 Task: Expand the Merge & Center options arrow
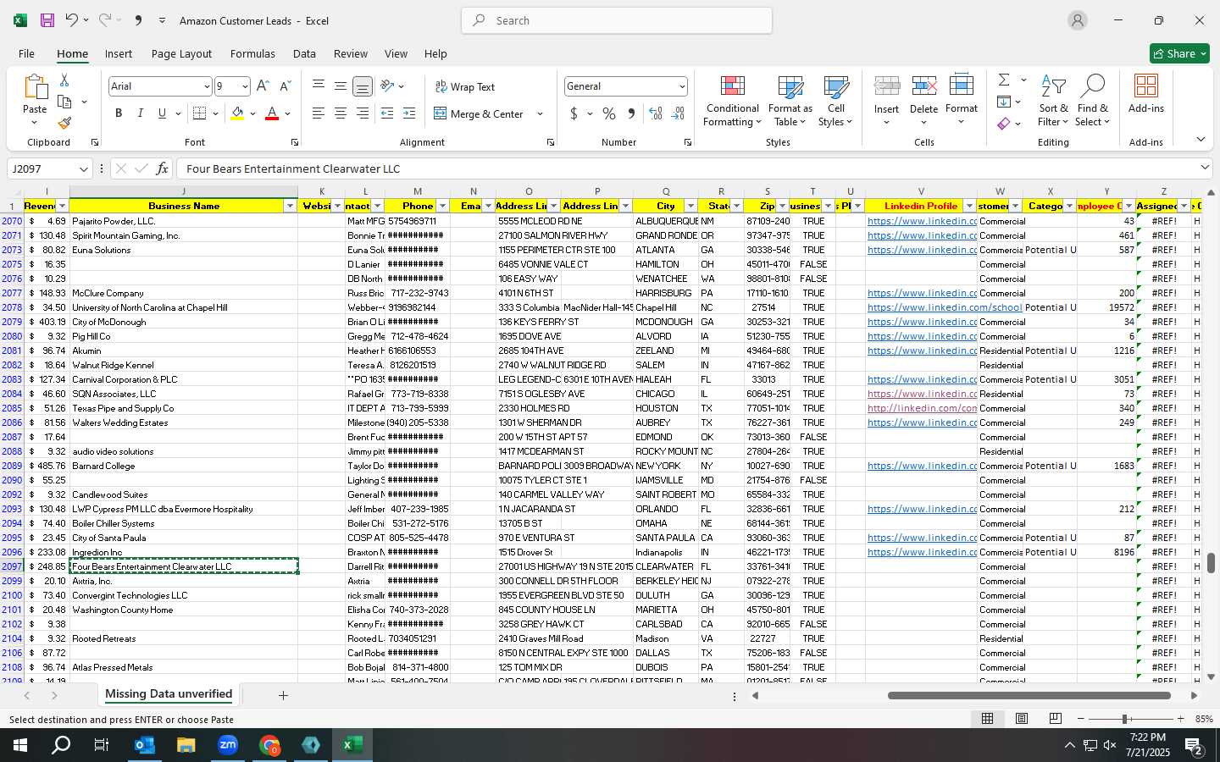(540, 114)
